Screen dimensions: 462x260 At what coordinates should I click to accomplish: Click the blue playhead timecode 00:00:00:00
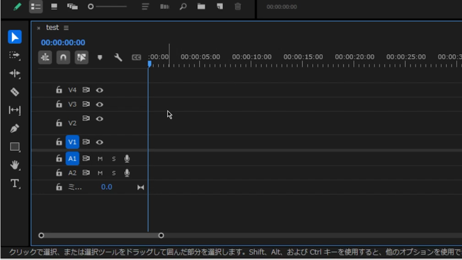tap(63, 42)
